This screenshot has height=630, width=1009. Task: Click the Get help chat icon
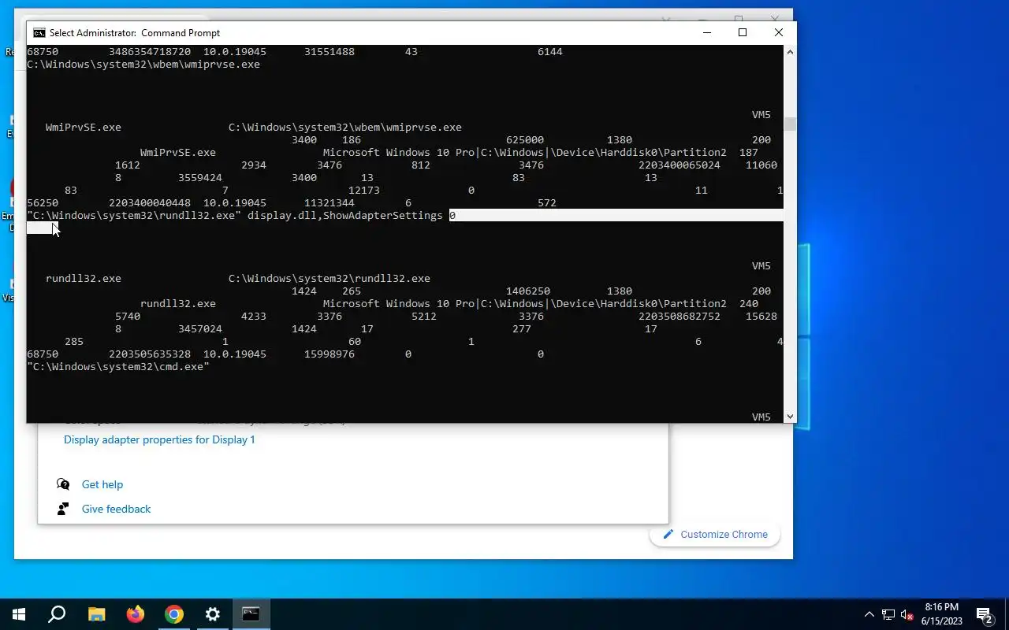63,484
